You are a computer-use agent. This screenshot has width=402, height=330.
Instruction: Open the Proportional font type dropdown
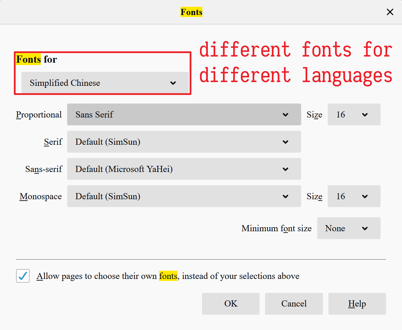pyautogui.click(x=184, y=114)
